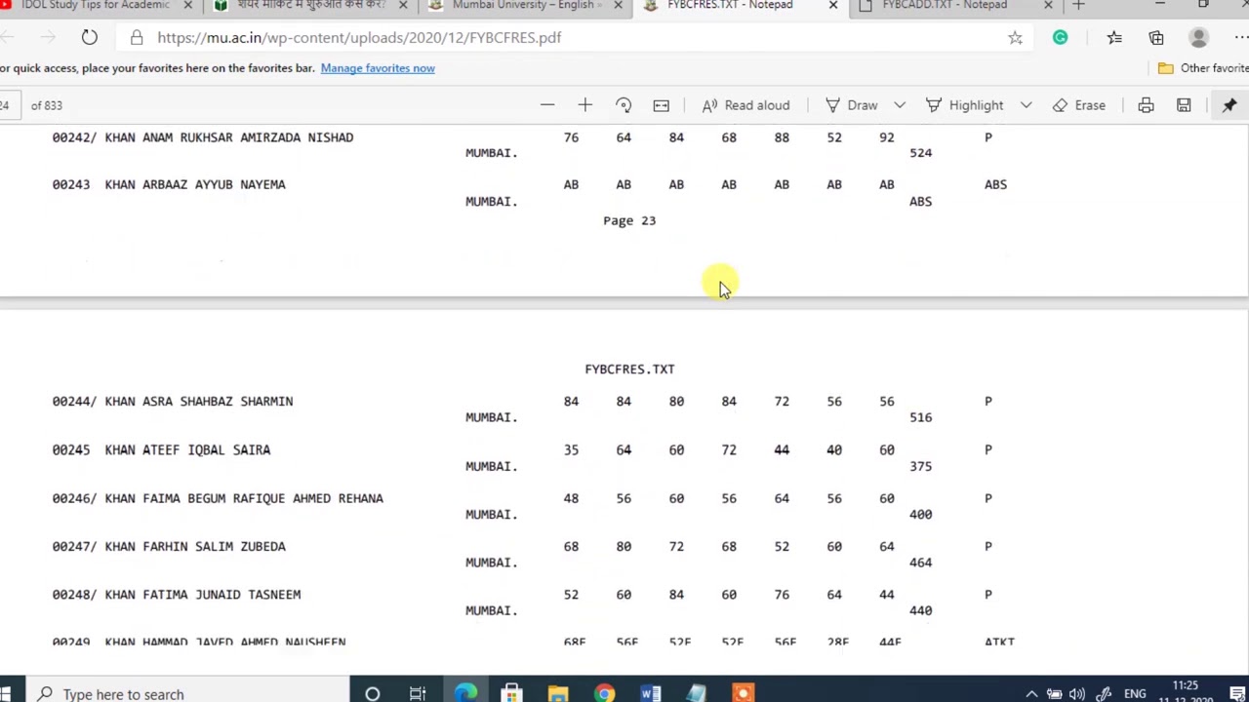Click name KHAN FATIMA JUNAID TASNEEM

tap(203, 595)
